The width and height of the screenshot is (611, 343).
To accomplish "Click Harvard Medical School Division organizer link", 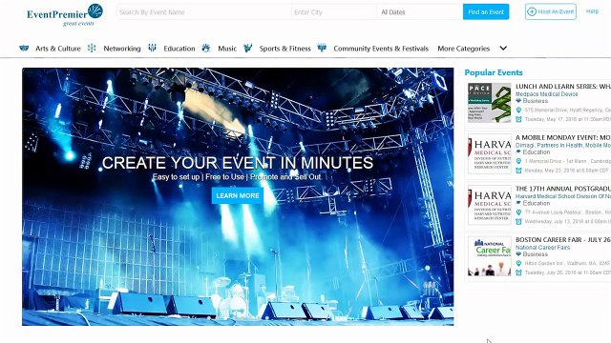I will (563, 196).
